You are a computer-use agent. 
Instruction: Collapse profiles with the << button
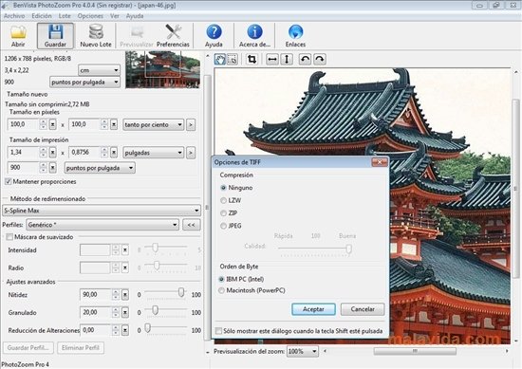point(192,225)
